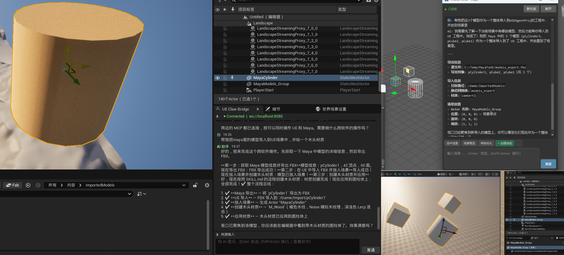564x255 pixels.
Task: Click the MayaCylinder static mesh icon
Action: [x=249, y=78]
